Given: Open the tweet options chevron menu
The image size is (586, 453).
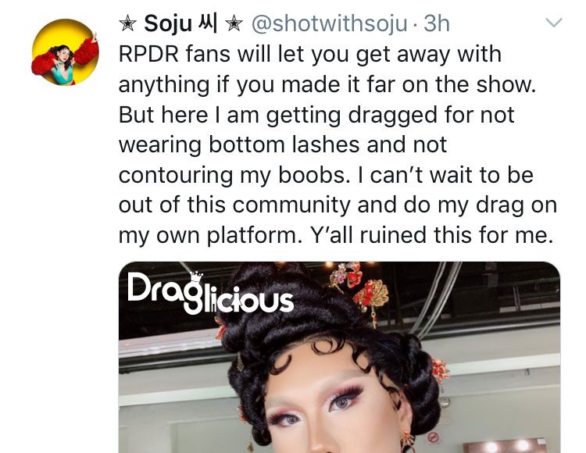Looking at the screenshot, I should (553, 23).
